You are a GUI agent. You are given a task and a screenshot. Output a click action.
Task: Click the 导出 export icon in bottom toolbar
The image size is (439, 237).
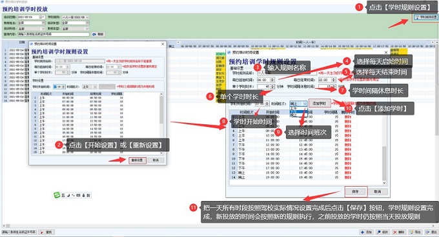[x=415, y=232]
